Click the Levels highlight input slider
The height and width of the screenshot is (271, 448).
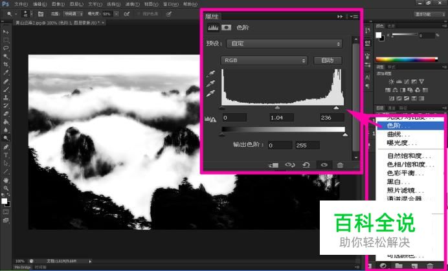point(336,107)
